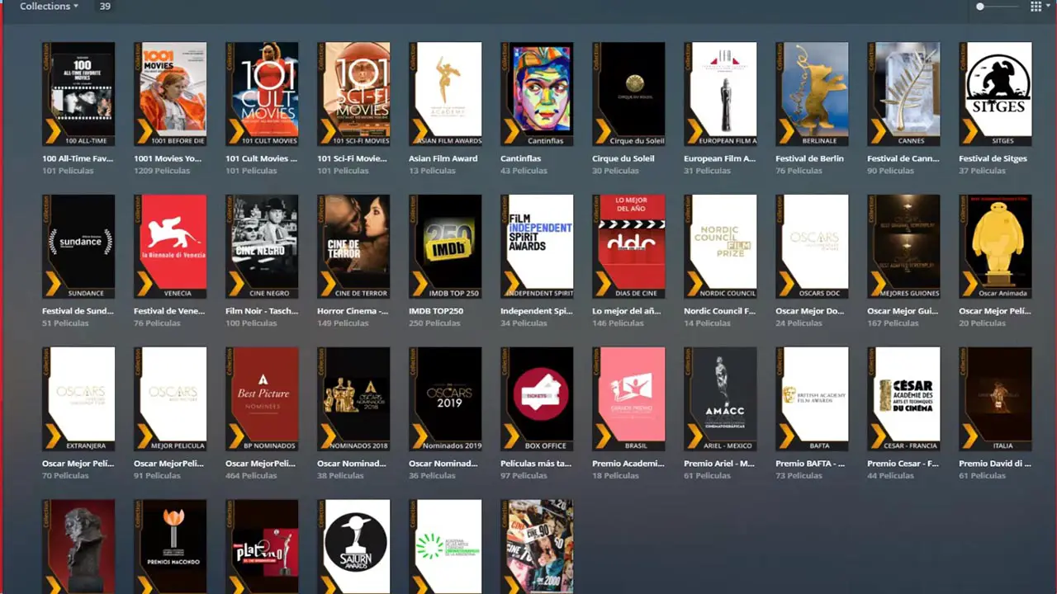Click the poster size slider handle

tap(980, 7)
